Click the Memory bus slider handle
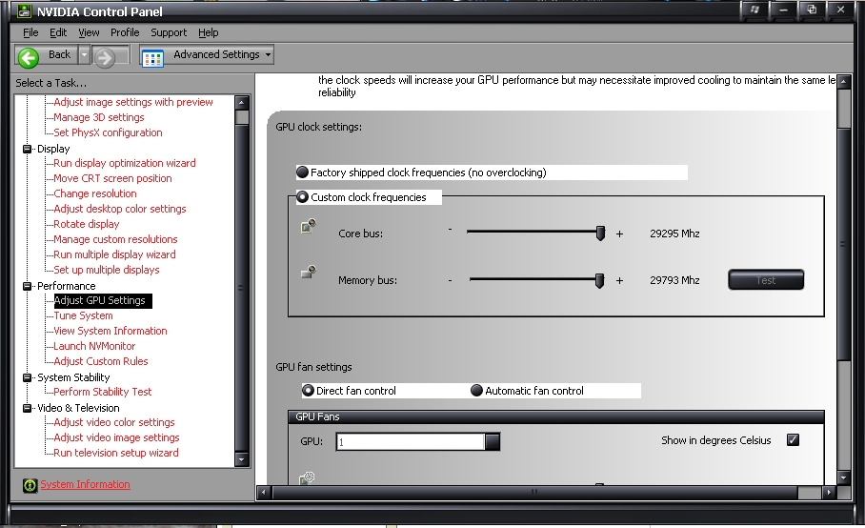 tap(600, 280)
